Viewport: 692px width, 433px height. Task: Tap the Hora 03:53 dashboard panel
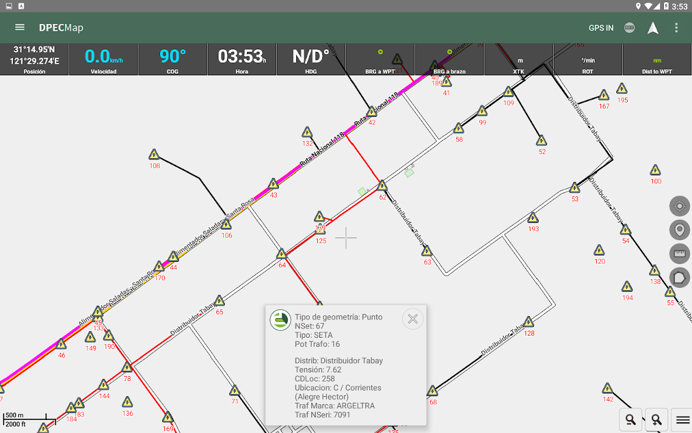(x=242, y=60)
